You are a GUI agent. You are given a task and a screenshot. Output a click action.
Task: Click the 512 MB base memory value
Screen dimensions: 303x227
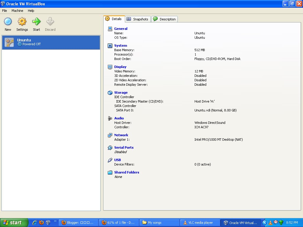200,50
